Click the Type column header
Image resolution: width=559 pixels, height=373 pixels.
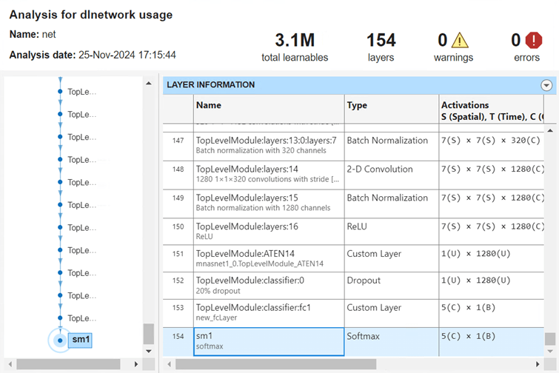(x=390, y=105)
